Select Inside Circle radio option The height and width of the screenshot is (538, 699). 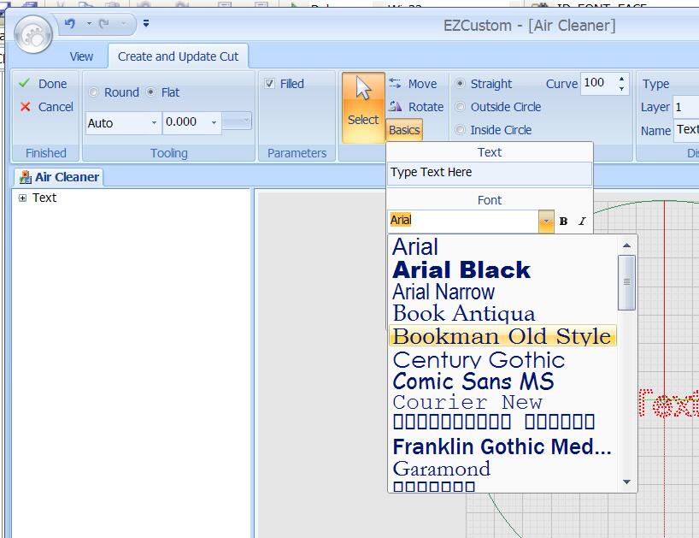[461, 130]
